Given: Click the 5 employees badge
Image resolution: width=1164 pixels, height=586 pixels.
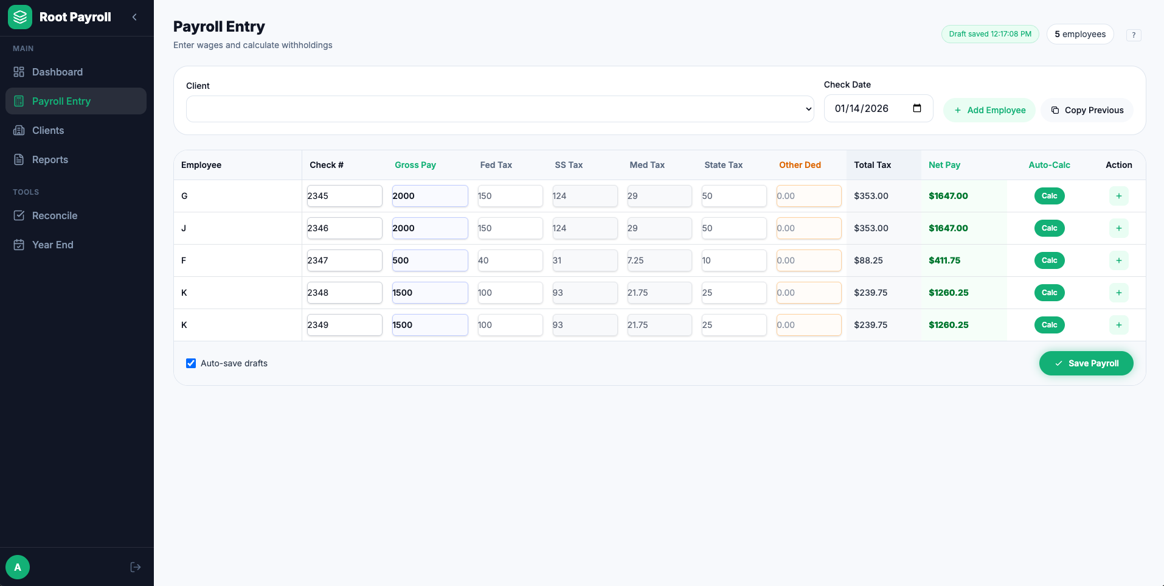Looking at the screenshot, I should click(x=1080, y=34).
